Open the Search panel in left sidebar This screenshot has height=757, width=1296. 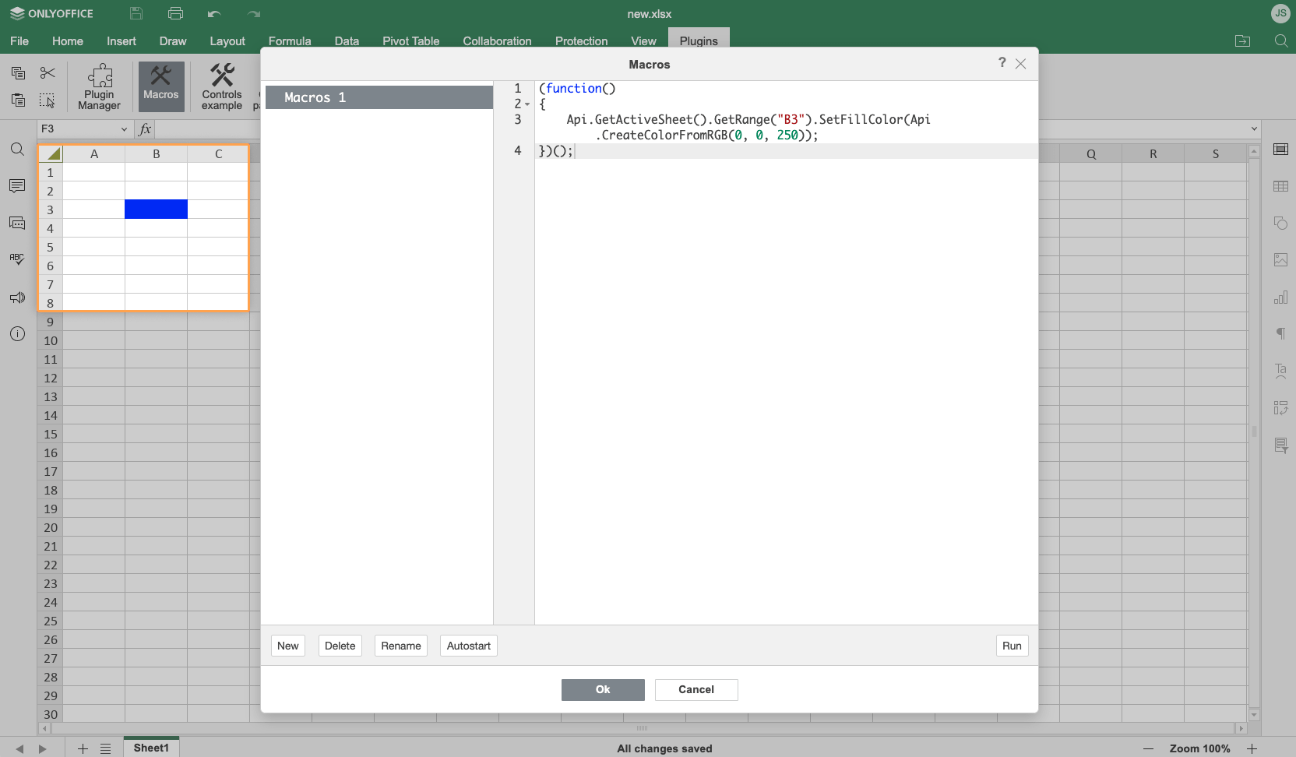[x=17, y=149]
